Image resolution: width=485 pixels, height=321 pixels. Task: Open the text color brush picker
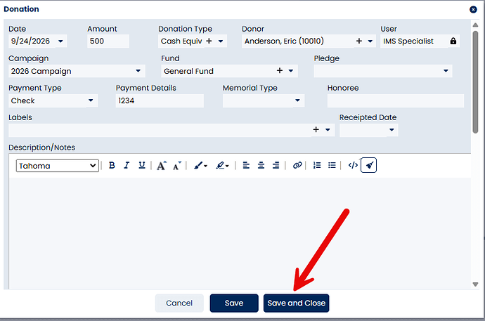[200, 166]
